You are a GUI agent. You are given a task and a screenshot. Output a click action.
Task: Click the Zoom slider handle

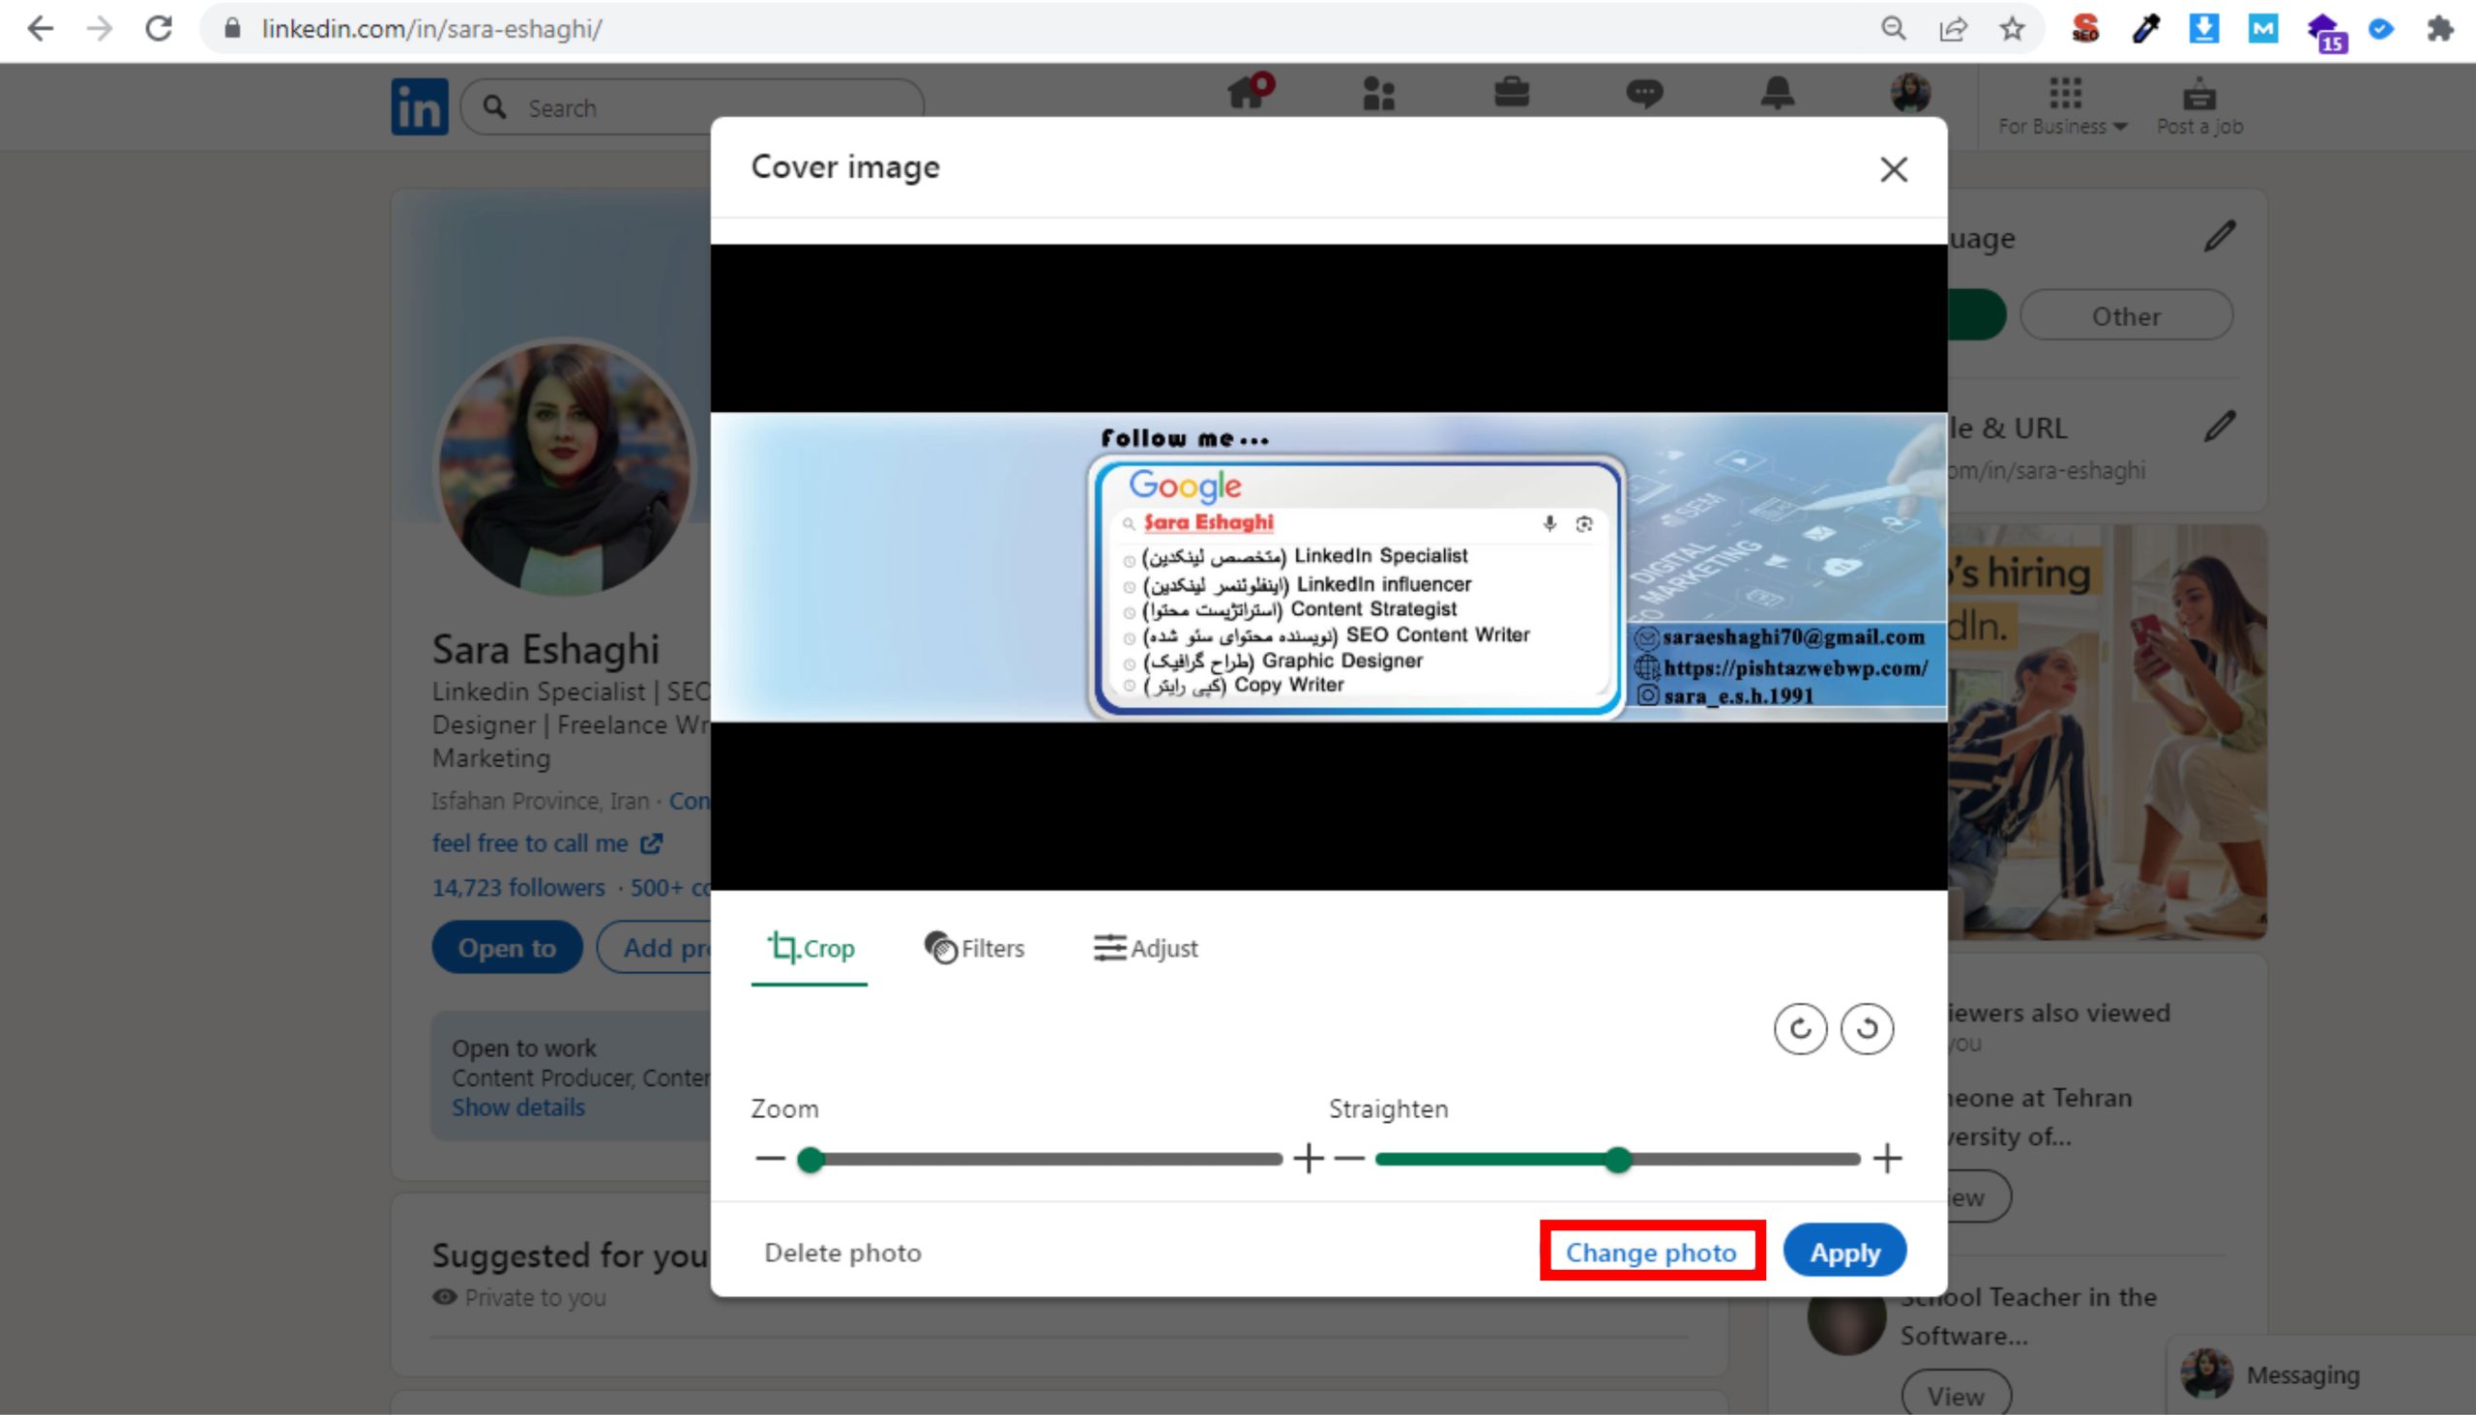[811, 1159]
